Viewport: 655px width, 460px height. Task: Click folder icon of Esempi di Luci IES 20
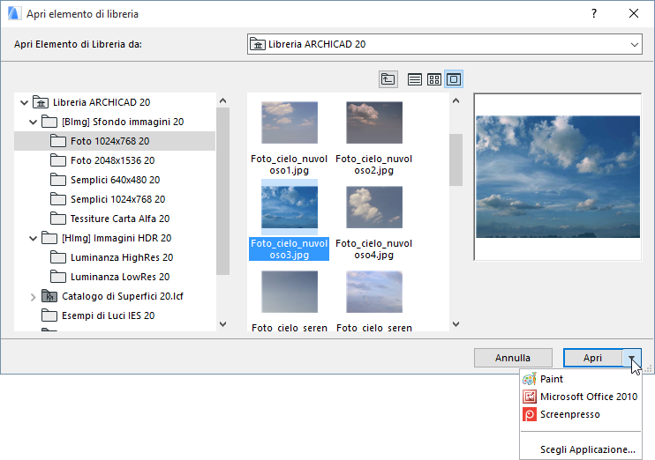coord(49,315)
